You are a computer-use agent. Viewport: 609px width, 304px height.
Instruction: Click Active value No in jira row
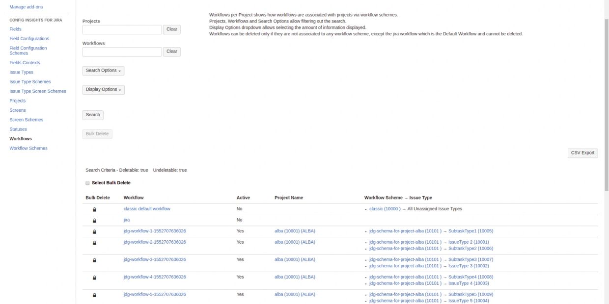coord(240,220)
